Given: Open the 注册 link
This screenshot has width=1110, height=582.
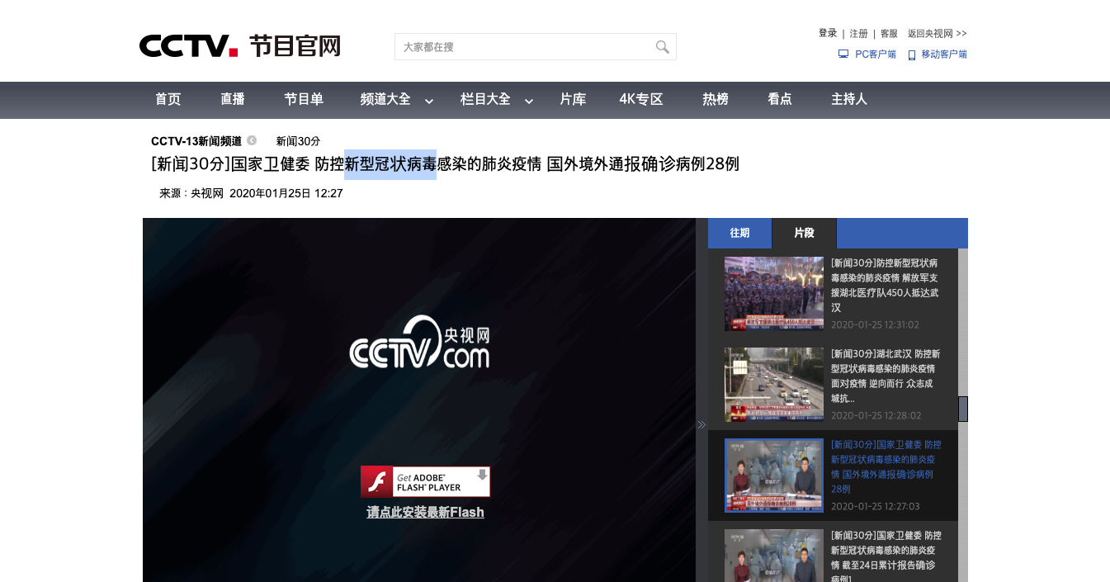Looking at the screenshot, I should (x=859, y=34).
